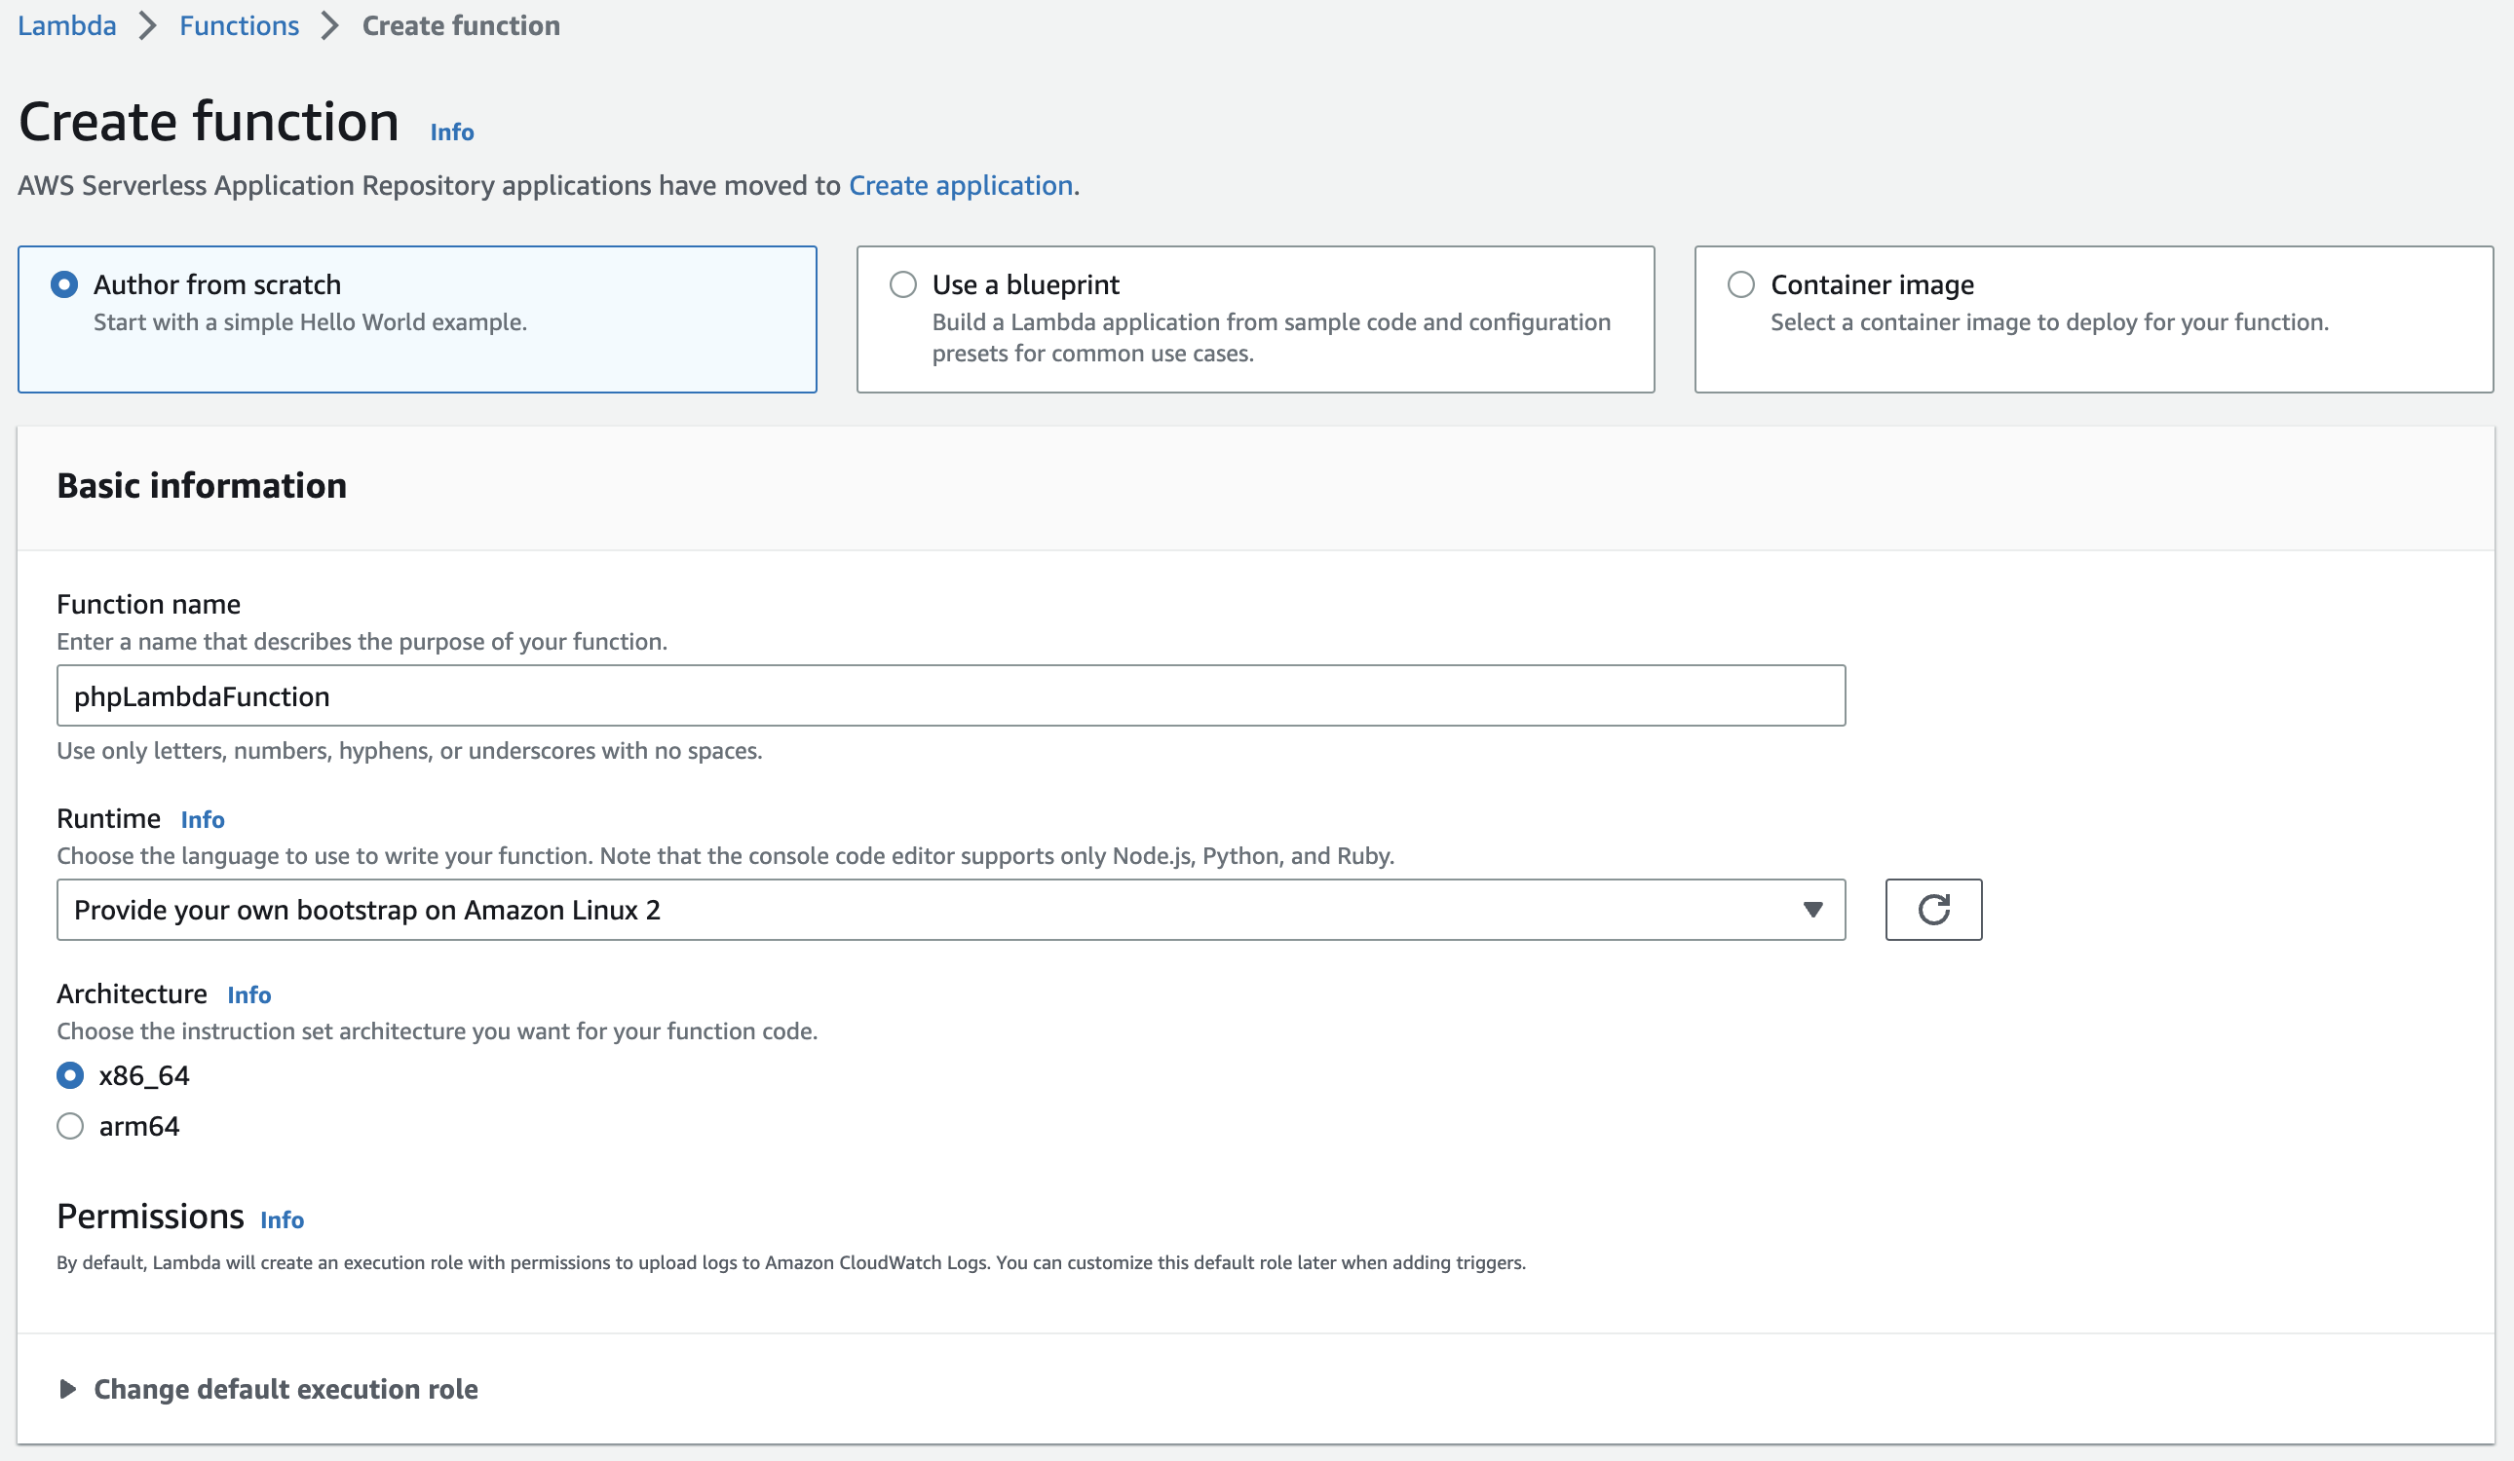Screen dimensions: 2514x1461
Task: Go to Functions in the breadcrumb
Action: pyautogui.click(x=239, y=25)
